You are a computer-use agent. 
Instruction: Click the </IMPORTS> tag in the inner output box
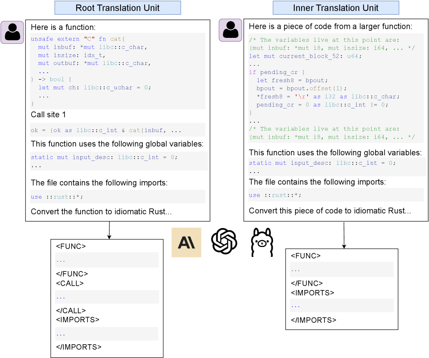314,320
